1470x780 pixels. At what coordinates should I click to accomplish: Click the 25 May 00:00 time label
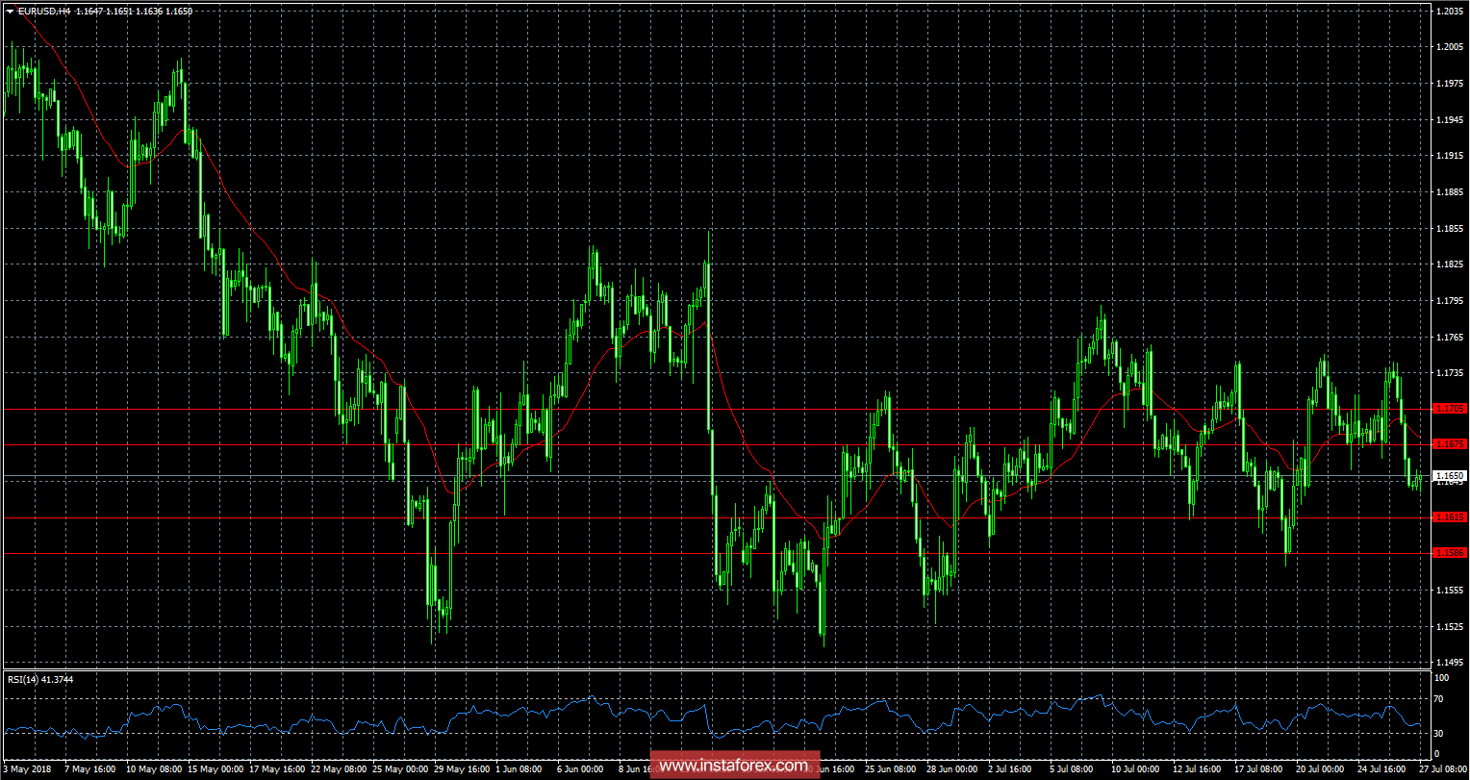coord(399,769)
